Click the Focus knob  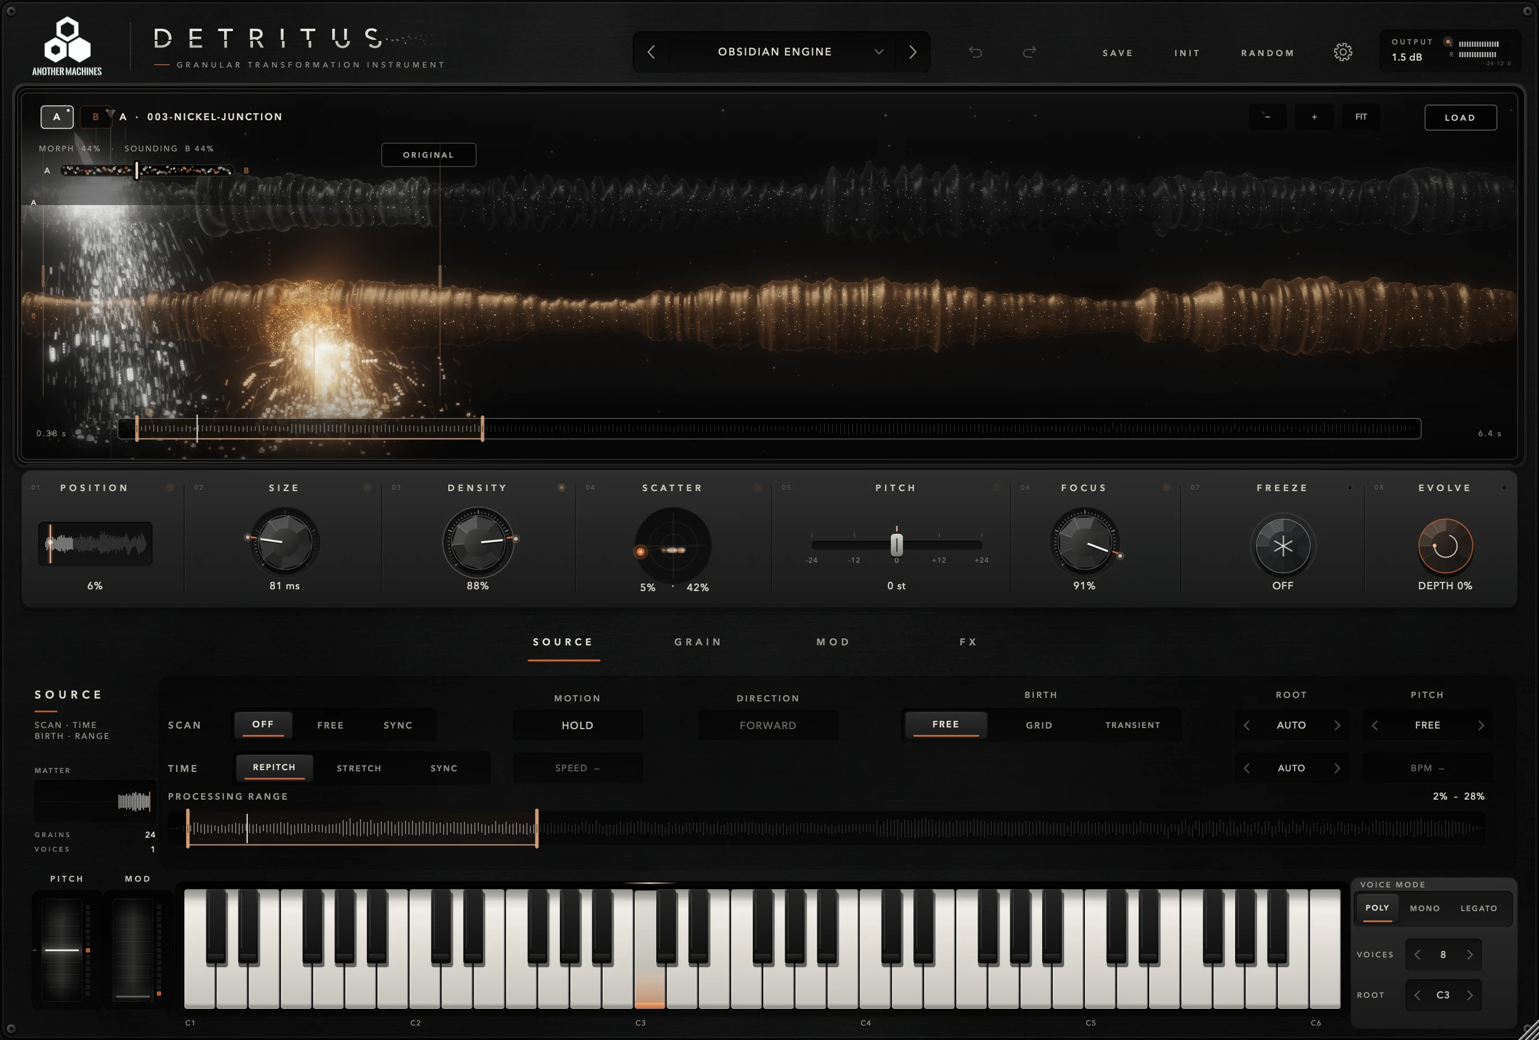pyautogui.click(x=1084, y=542)
